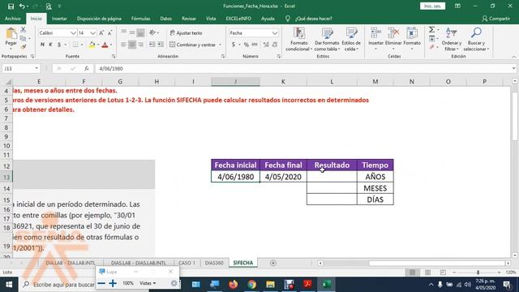Apply percent style format
Screen dimensions: 519x292
(247, 45)
